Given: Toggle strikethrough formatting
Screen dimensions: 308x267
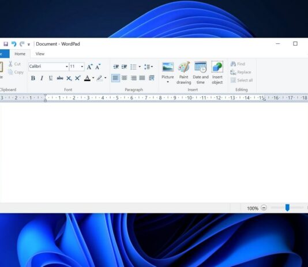Looking at the screenshot, I should point(60,78).
